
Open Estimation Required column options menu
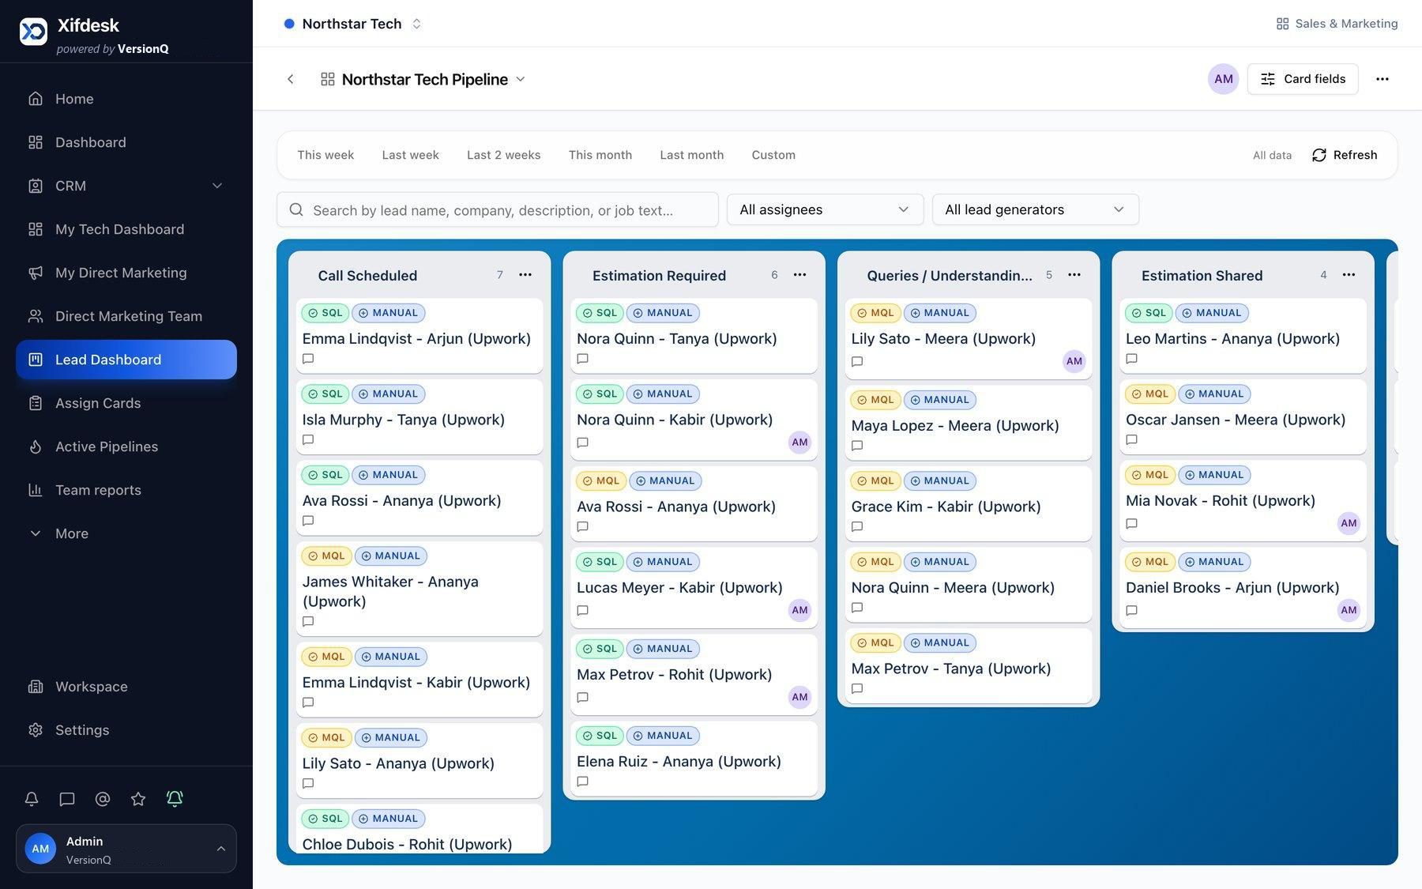point(799,275)
